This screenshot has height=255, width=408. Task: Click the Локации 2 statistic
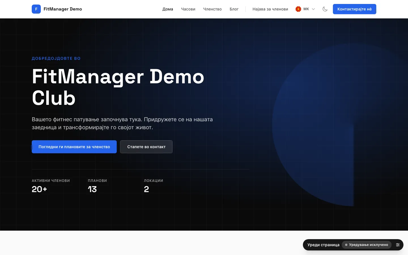(x=153, y=186)
